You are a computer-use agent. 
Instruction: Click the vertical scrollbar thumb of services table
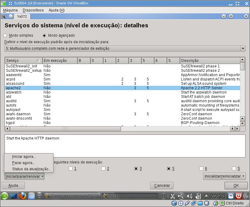(242, 66)
